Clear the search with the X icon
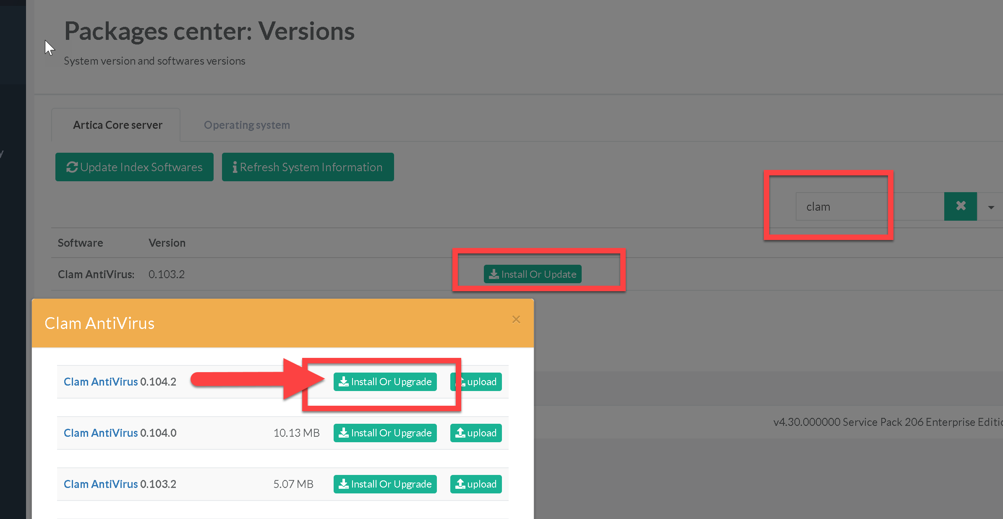 960,206
